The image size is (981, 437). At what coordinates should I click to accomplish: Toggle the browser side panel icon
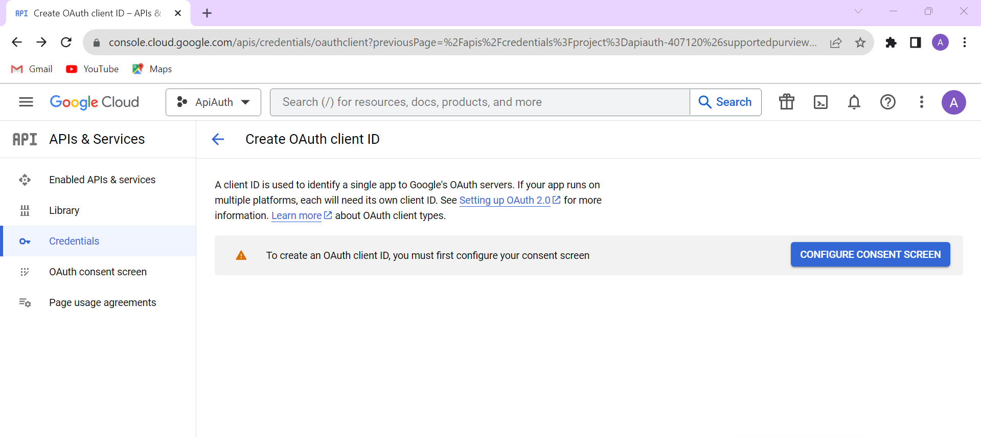916,42
